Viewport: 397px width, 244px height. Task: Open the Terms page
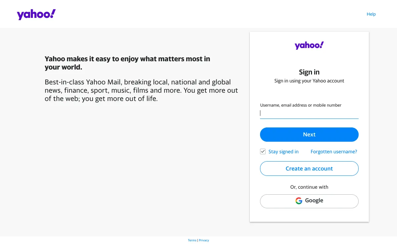[x=192, y=240]
